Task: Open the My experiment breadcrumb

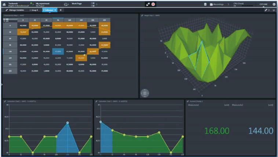Action: tap(43, 4)
